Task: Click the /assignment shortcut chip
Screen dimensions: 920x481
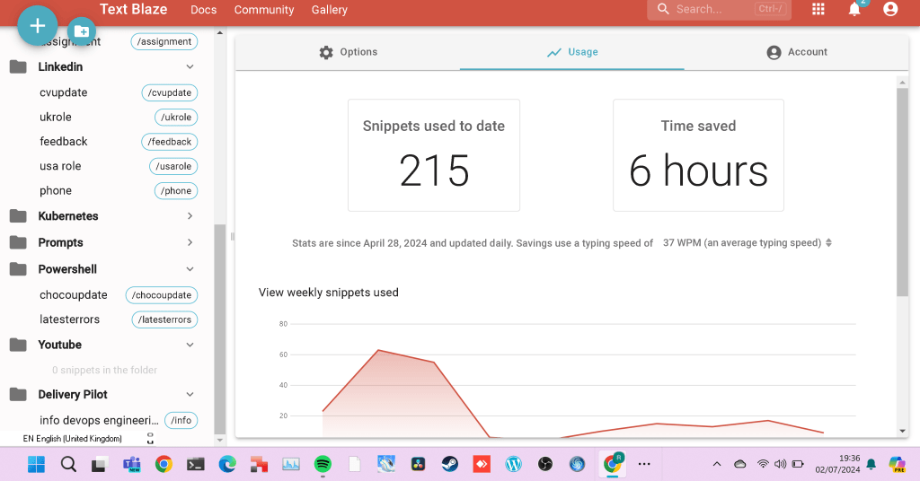Action: 164,41
